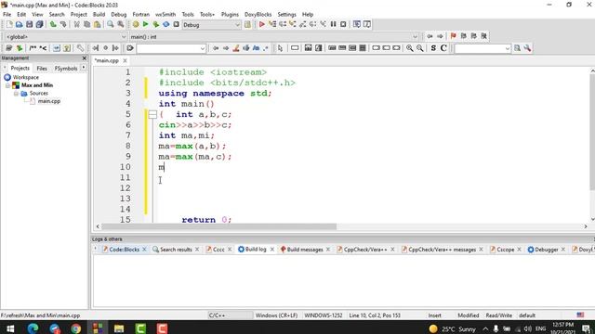Open the Debug menu
Viewport: 595px width, 334px height.
pos(118,15)
